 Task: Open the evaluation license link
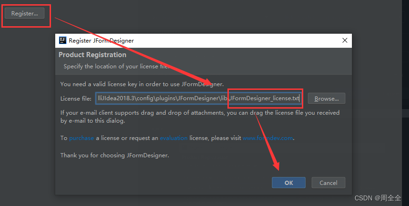(174, 138)
